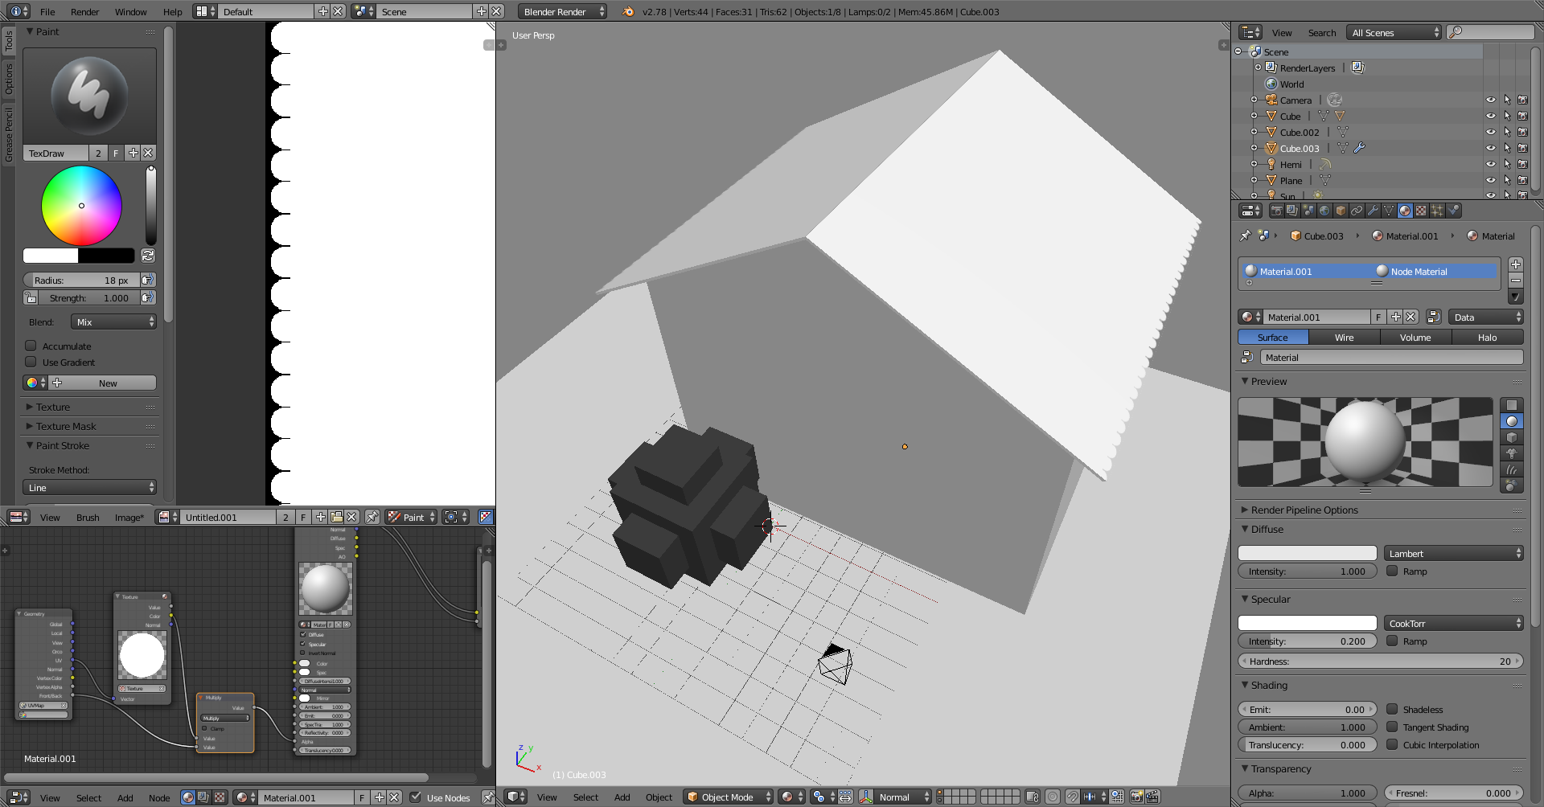1544x807 pixels.
Task: Add a new material slot with plus button
Action: (x=1516, y=264)
